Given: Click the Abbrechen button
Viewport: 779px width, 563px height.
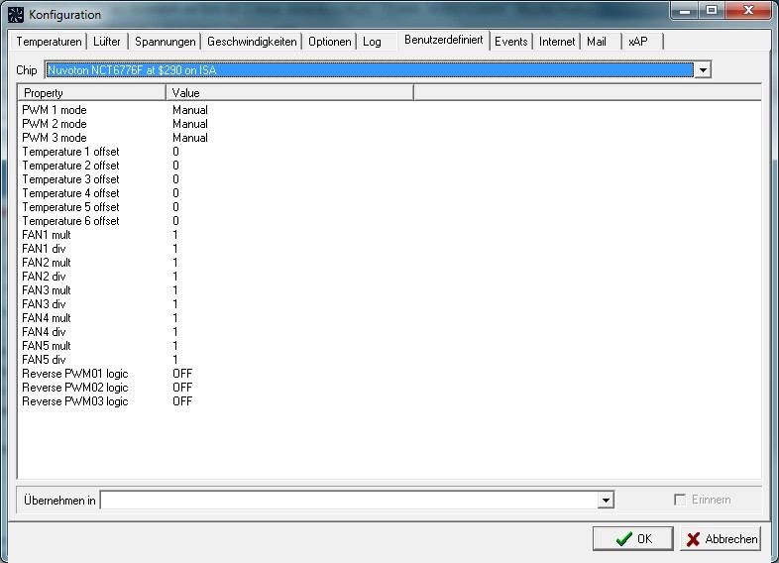Looking at the screenshot, I should [x=721, y=538].
